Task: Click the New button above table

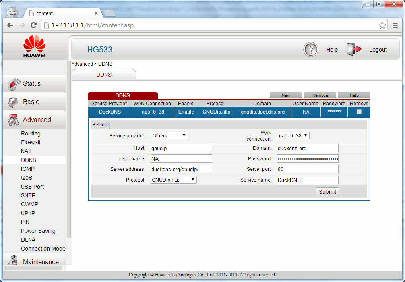Action: [286, 95]
